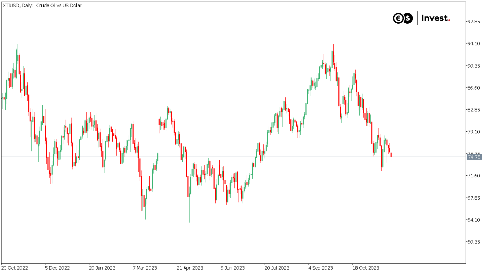Click the 21 Apr 2023 date label
Screen dimensions: 487x274
point(190,268)
